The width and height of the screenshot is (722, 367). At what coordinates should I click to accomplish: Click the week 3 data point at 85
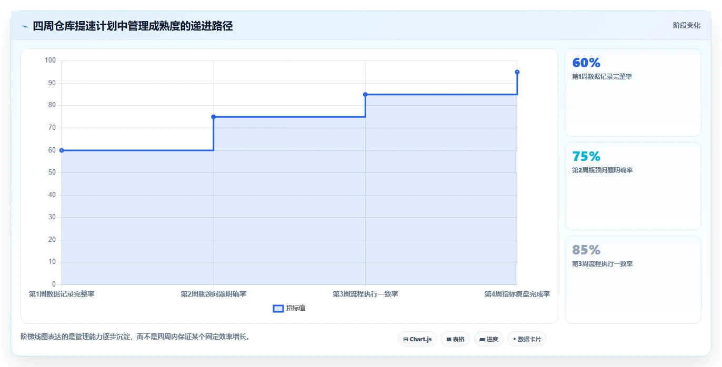tap(365, 95)
